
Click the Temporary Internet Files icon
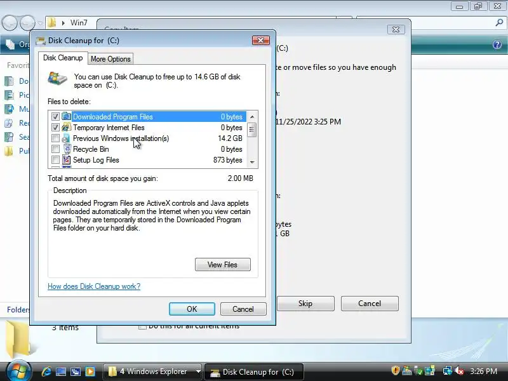click(67, 127)
